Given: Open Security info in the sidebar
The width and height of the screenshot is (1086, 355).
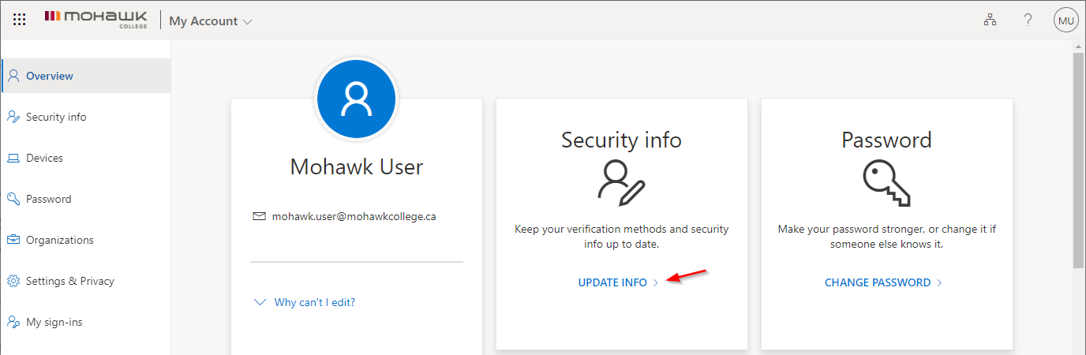Looking at the screenshot, I should [x=56, y=117].
